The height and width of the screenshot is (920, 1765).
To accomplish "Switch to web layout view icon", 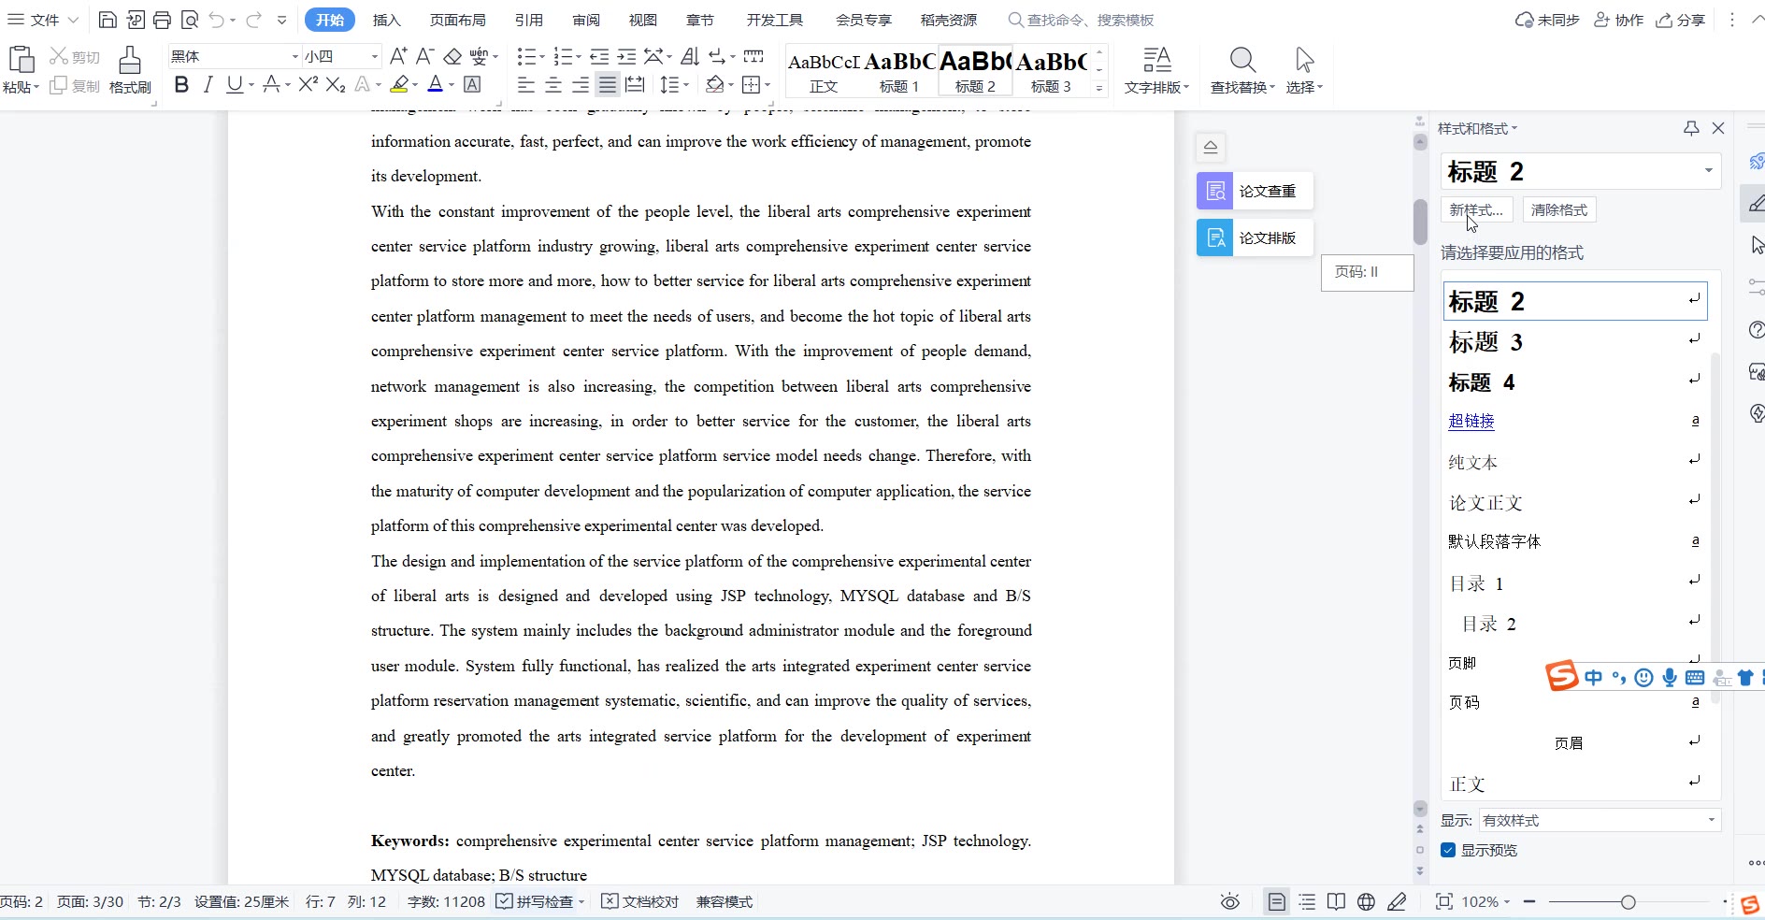I will [x=1366, y=902].
